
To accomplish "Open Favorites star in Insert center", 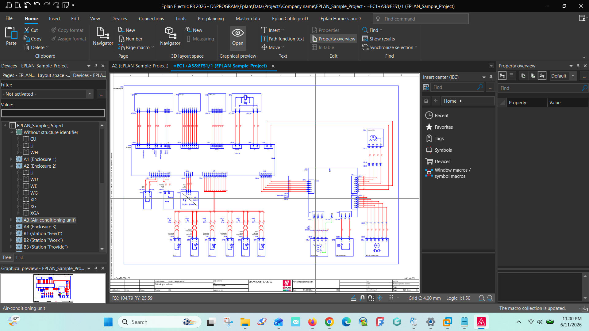I will pos(439,127).
